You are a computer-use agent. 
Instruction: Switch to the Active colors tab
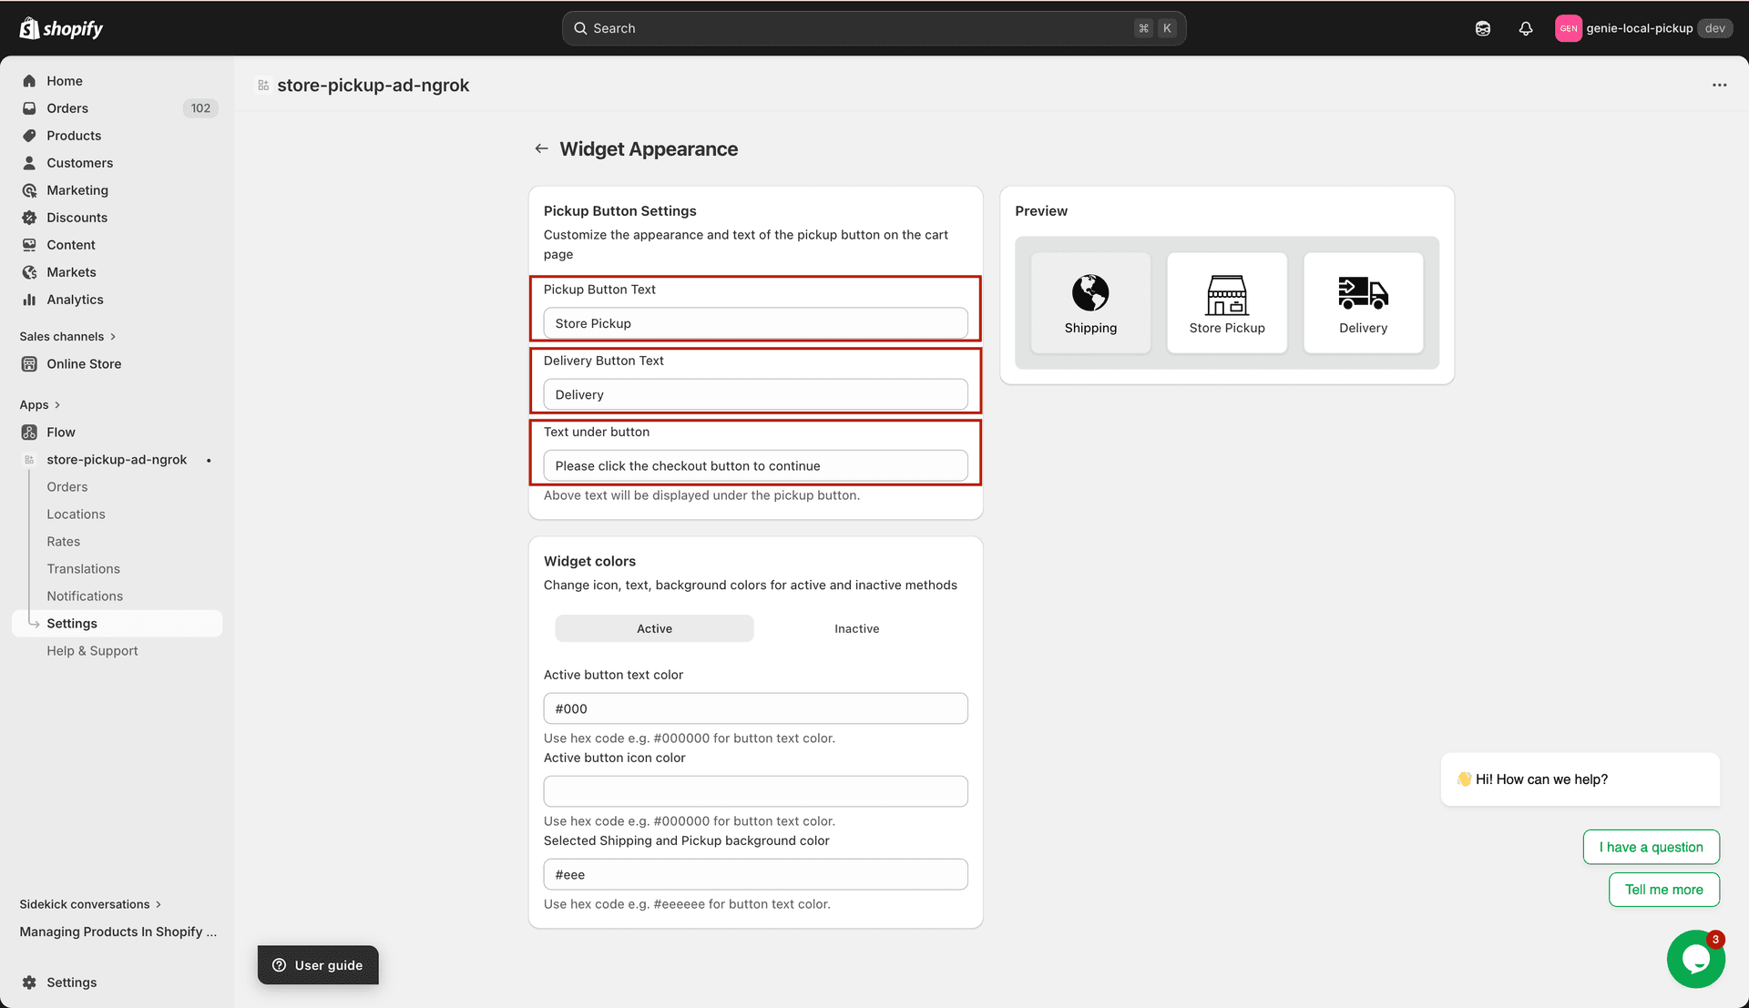[x=653, y=628]
